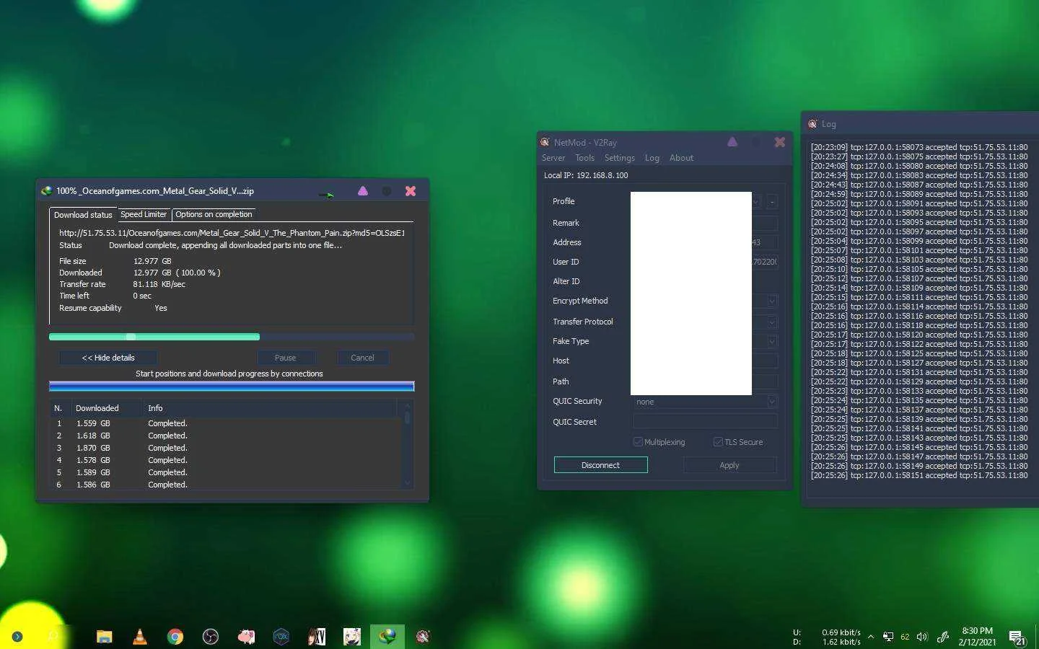
Task: Click the Apply button in NetMod
Action: [x=729, y=465]
